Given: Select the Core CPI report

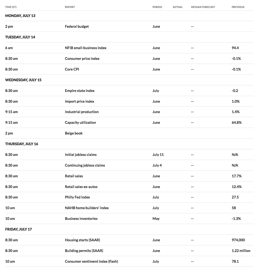Looking at the screenshot, I should pyautogui.click(x=72, y=69).
